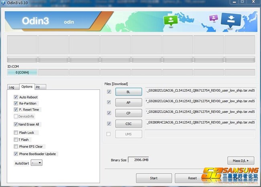Switch to the Log tab
This screenshot has height=187, width=261.
coord(12,87)
